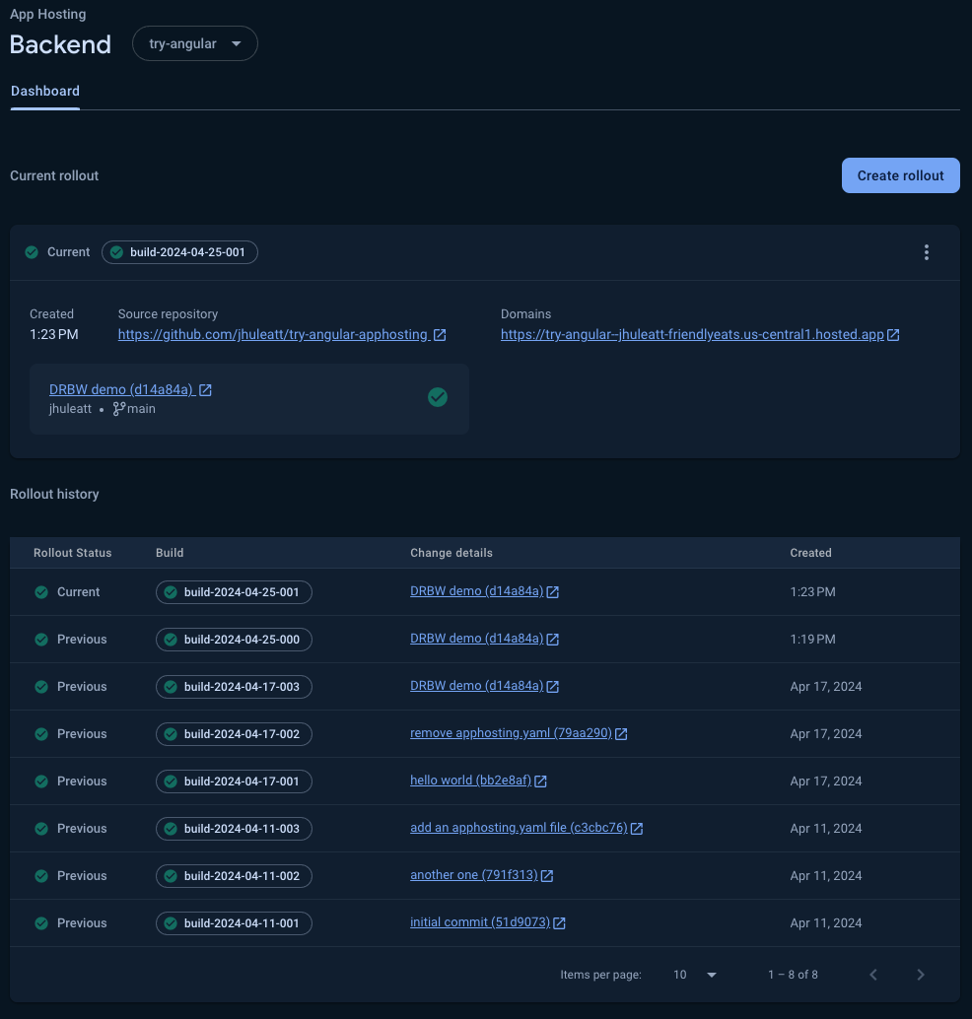Click build-2024-04-25-000 build chip

click(x=234, y=640)
